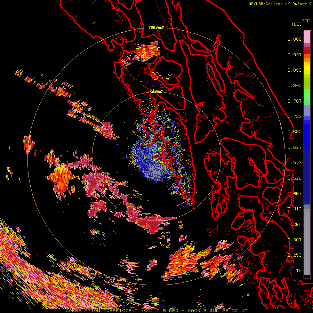
Task: Select the lavender segment near 0.733
Action: point(307,110)
